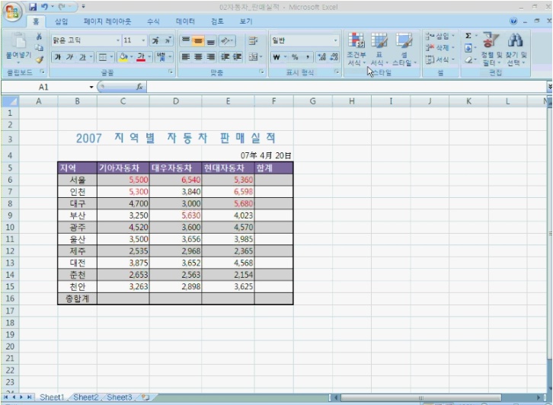Click the 삭제 cells button

click(440, 48)
